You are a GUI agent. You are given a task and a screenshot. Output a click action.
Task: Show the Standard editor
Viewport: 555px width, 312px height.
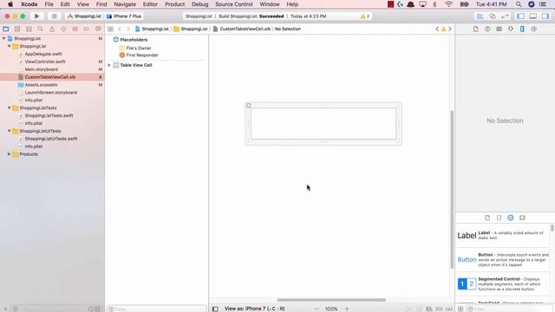[480, 16]
